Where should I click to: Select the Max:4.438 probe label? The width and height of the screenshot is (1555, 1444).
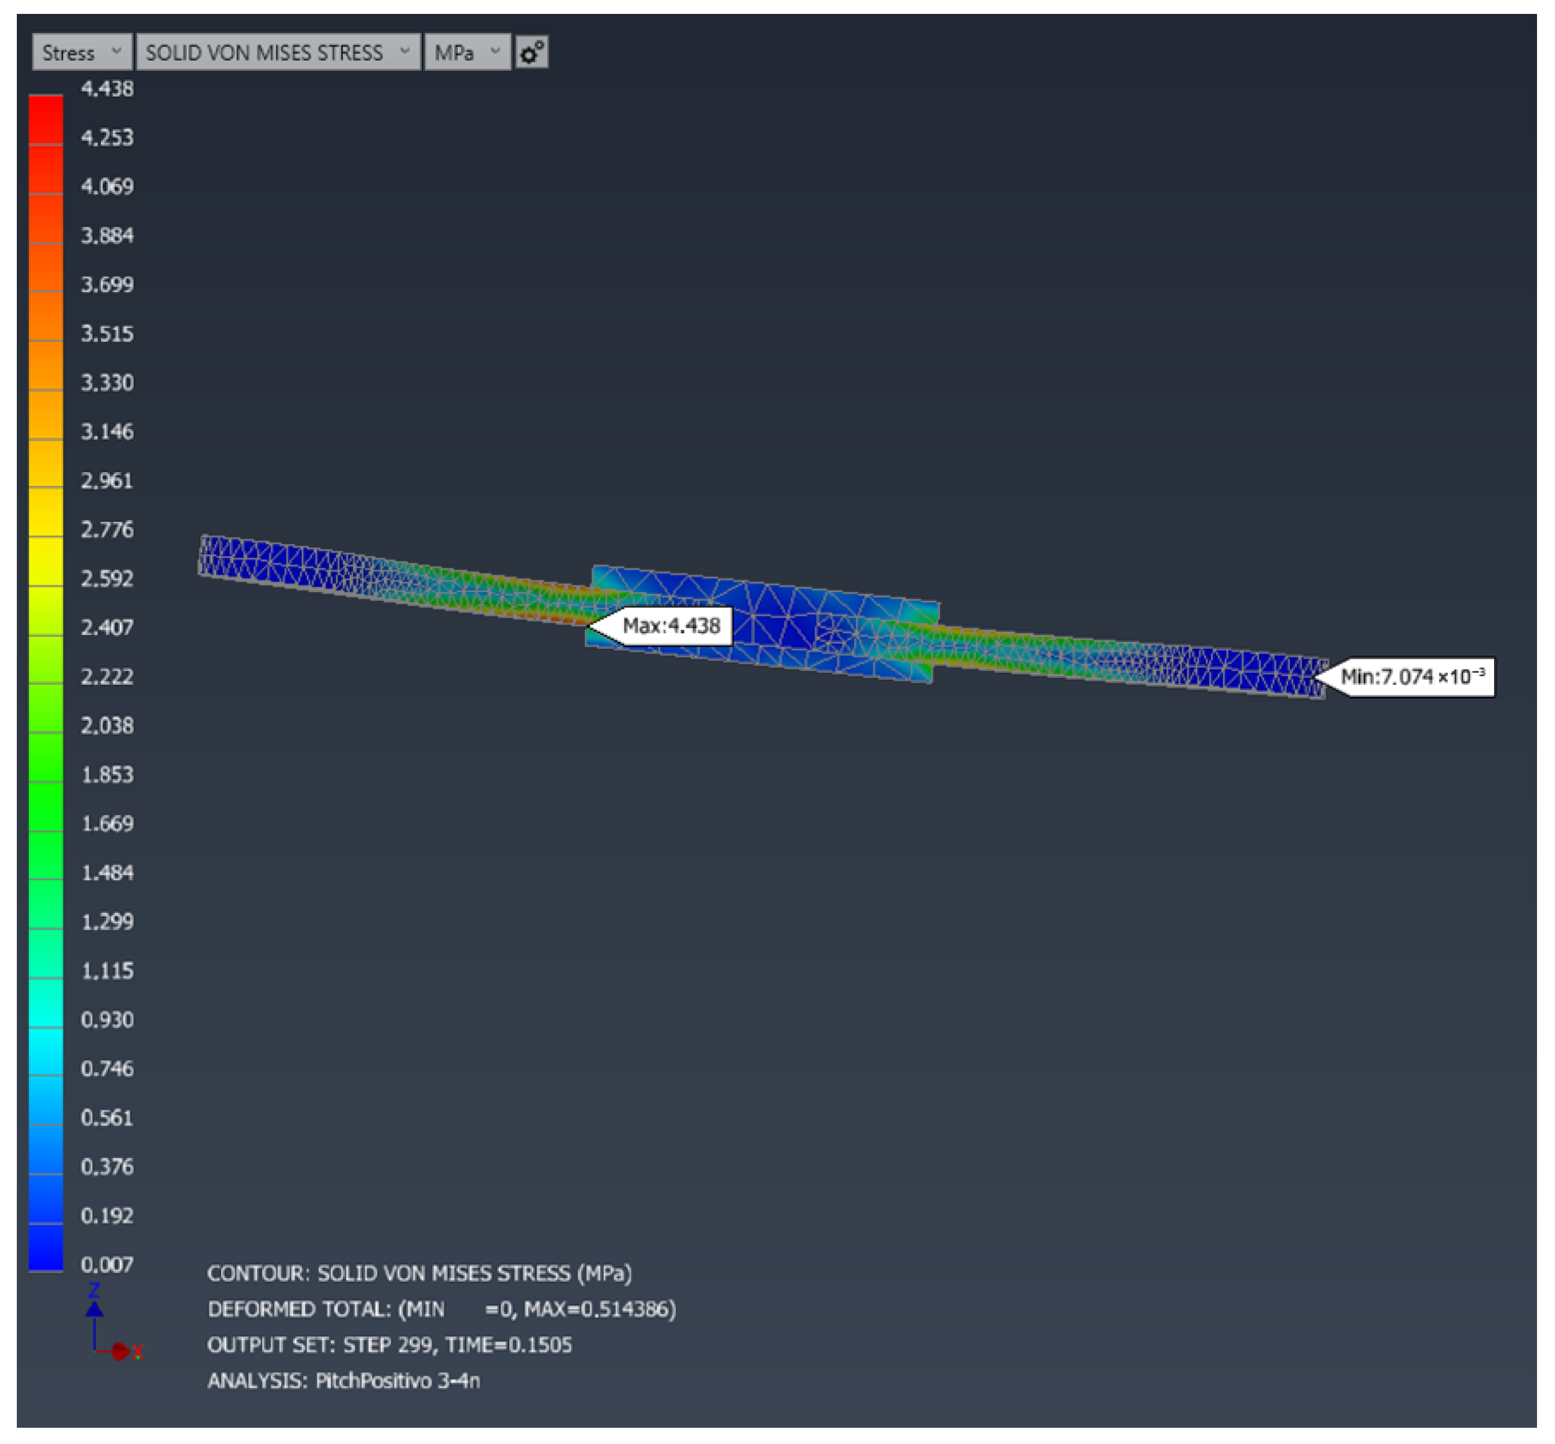(671, 626)
